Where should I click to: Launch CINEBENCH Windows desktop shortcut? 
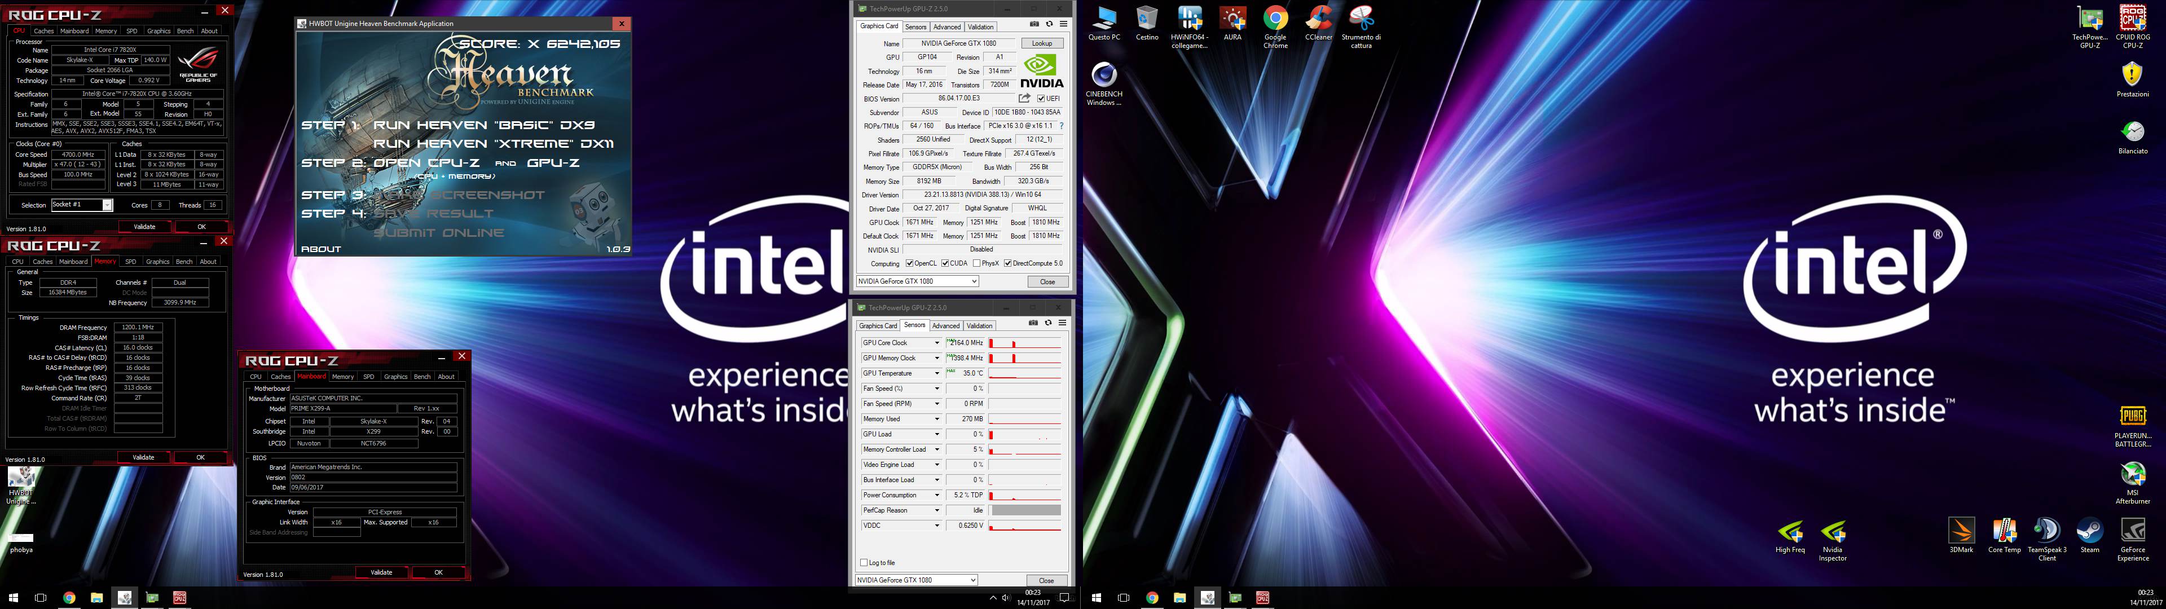pyautogui.click(x=1104, y=83)
